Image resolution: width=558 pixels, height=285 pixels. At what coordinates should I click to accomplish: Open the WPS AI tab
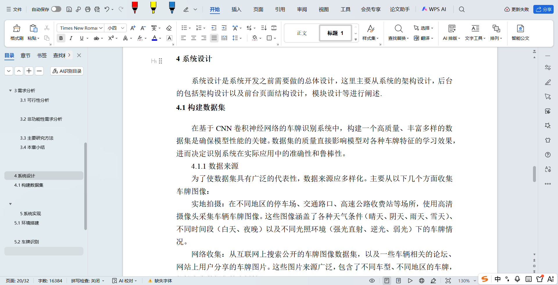(x=434, y=9)
